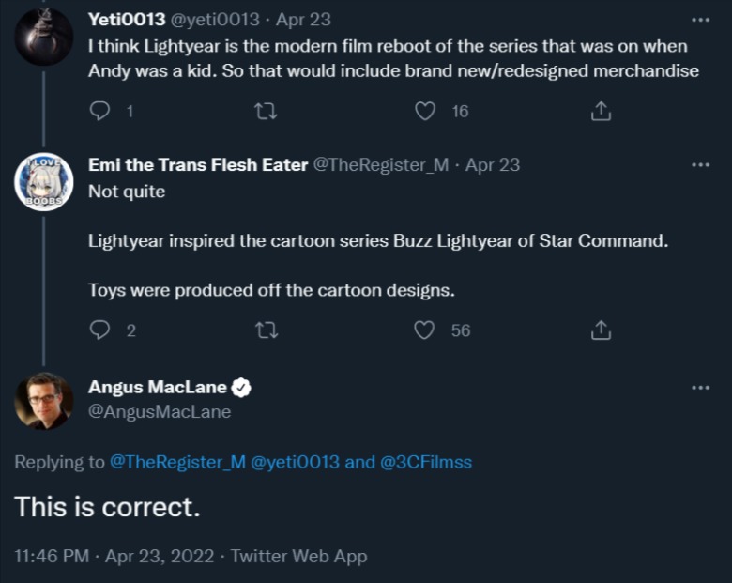The width and height of the screenshot is (732, 583).
Task: Open the Twitter Web App source link
Action: click(298, 556)
